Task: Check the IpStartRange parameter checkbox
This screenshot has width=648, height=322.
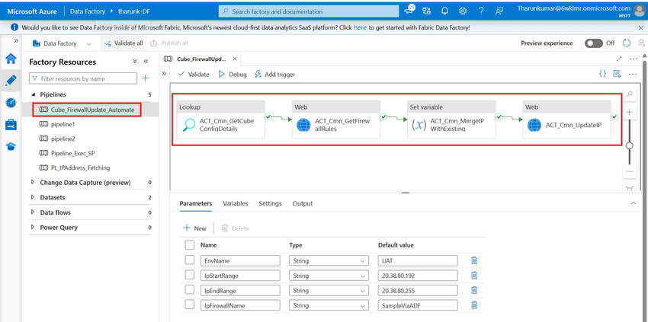Action: (190, 275)
